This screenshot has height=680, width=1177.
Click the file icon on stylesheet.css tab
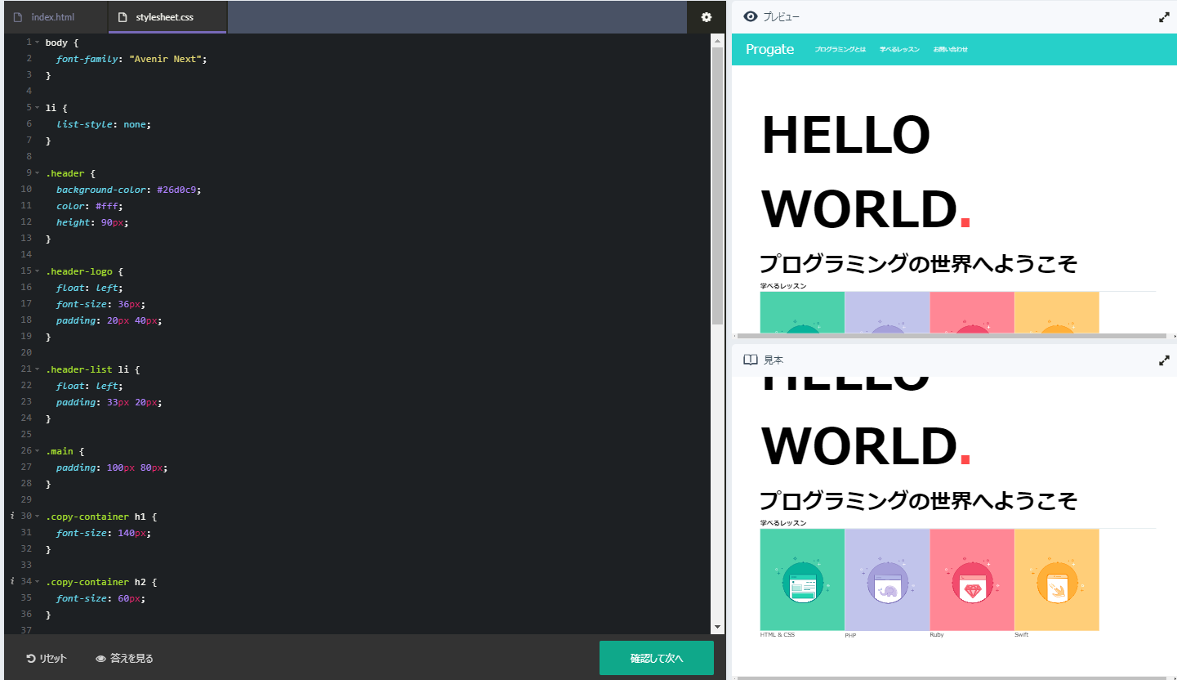(x=123, y=17)
